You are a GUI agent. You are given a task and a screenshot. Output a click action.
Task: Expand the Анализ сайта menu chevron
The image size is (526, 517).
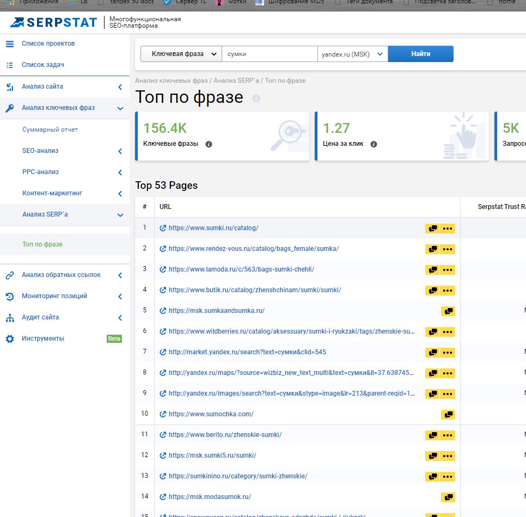coord(120,87)
